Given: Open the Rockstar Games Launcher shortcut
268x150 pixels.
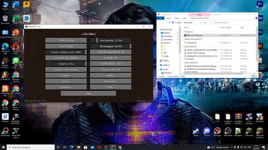Looking at the screenshot, I should click(26, 7).
